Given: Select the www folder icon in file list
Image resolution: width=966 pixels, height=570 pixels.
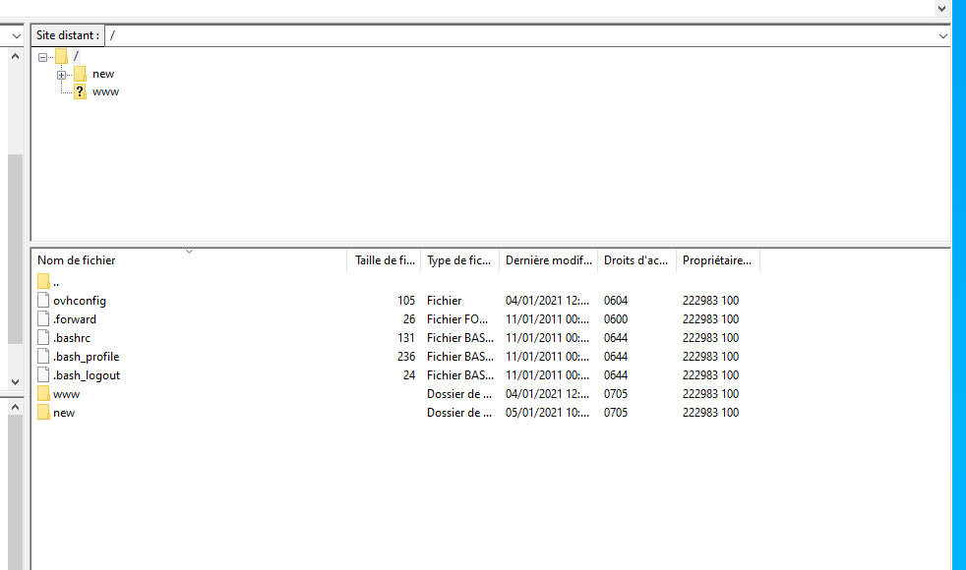Looking at the screenshot, I should click(x=43, y=394).
